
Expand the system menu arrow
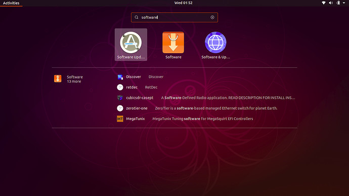(x=344, y=3)
